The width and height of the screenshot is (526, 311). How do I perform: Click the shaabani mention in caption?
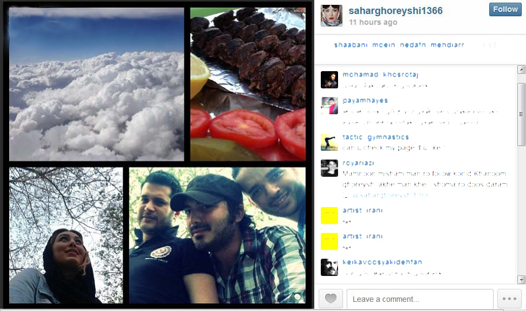coord(350,45)
